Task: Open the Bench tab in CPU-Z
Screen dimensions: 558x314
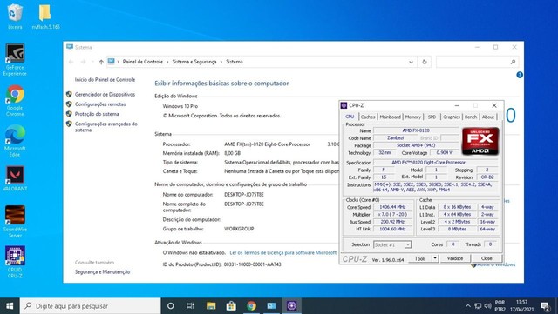Action: 471,117
